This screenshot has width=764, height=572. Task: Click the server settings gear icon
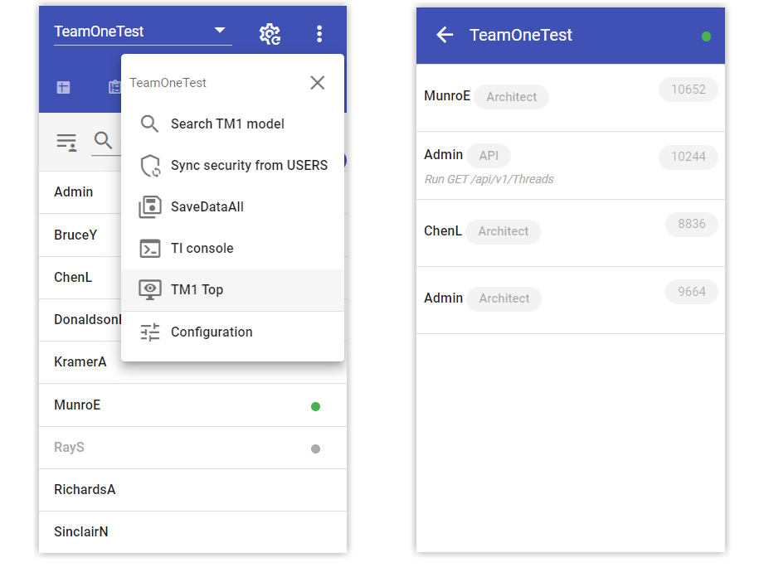click(x=270, y=34)
